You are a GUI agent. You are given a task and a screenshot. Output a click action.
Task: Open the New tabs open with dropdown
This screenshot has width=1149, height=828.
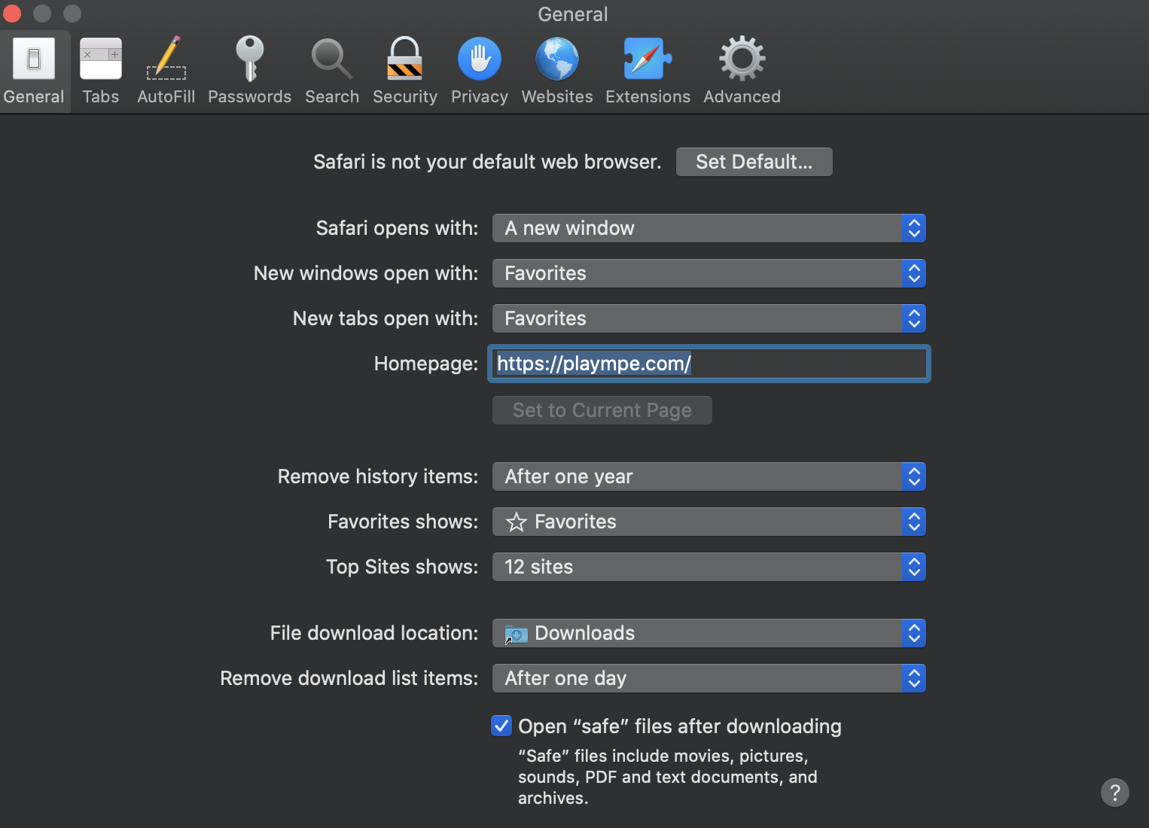[709, 318]
